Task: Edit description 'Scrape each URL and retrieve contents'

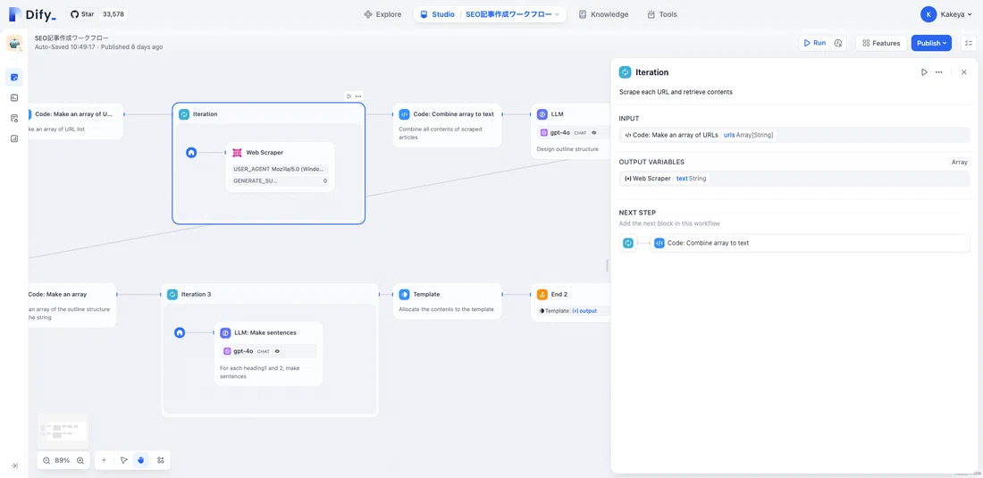Action: click(x=676, y=92)
